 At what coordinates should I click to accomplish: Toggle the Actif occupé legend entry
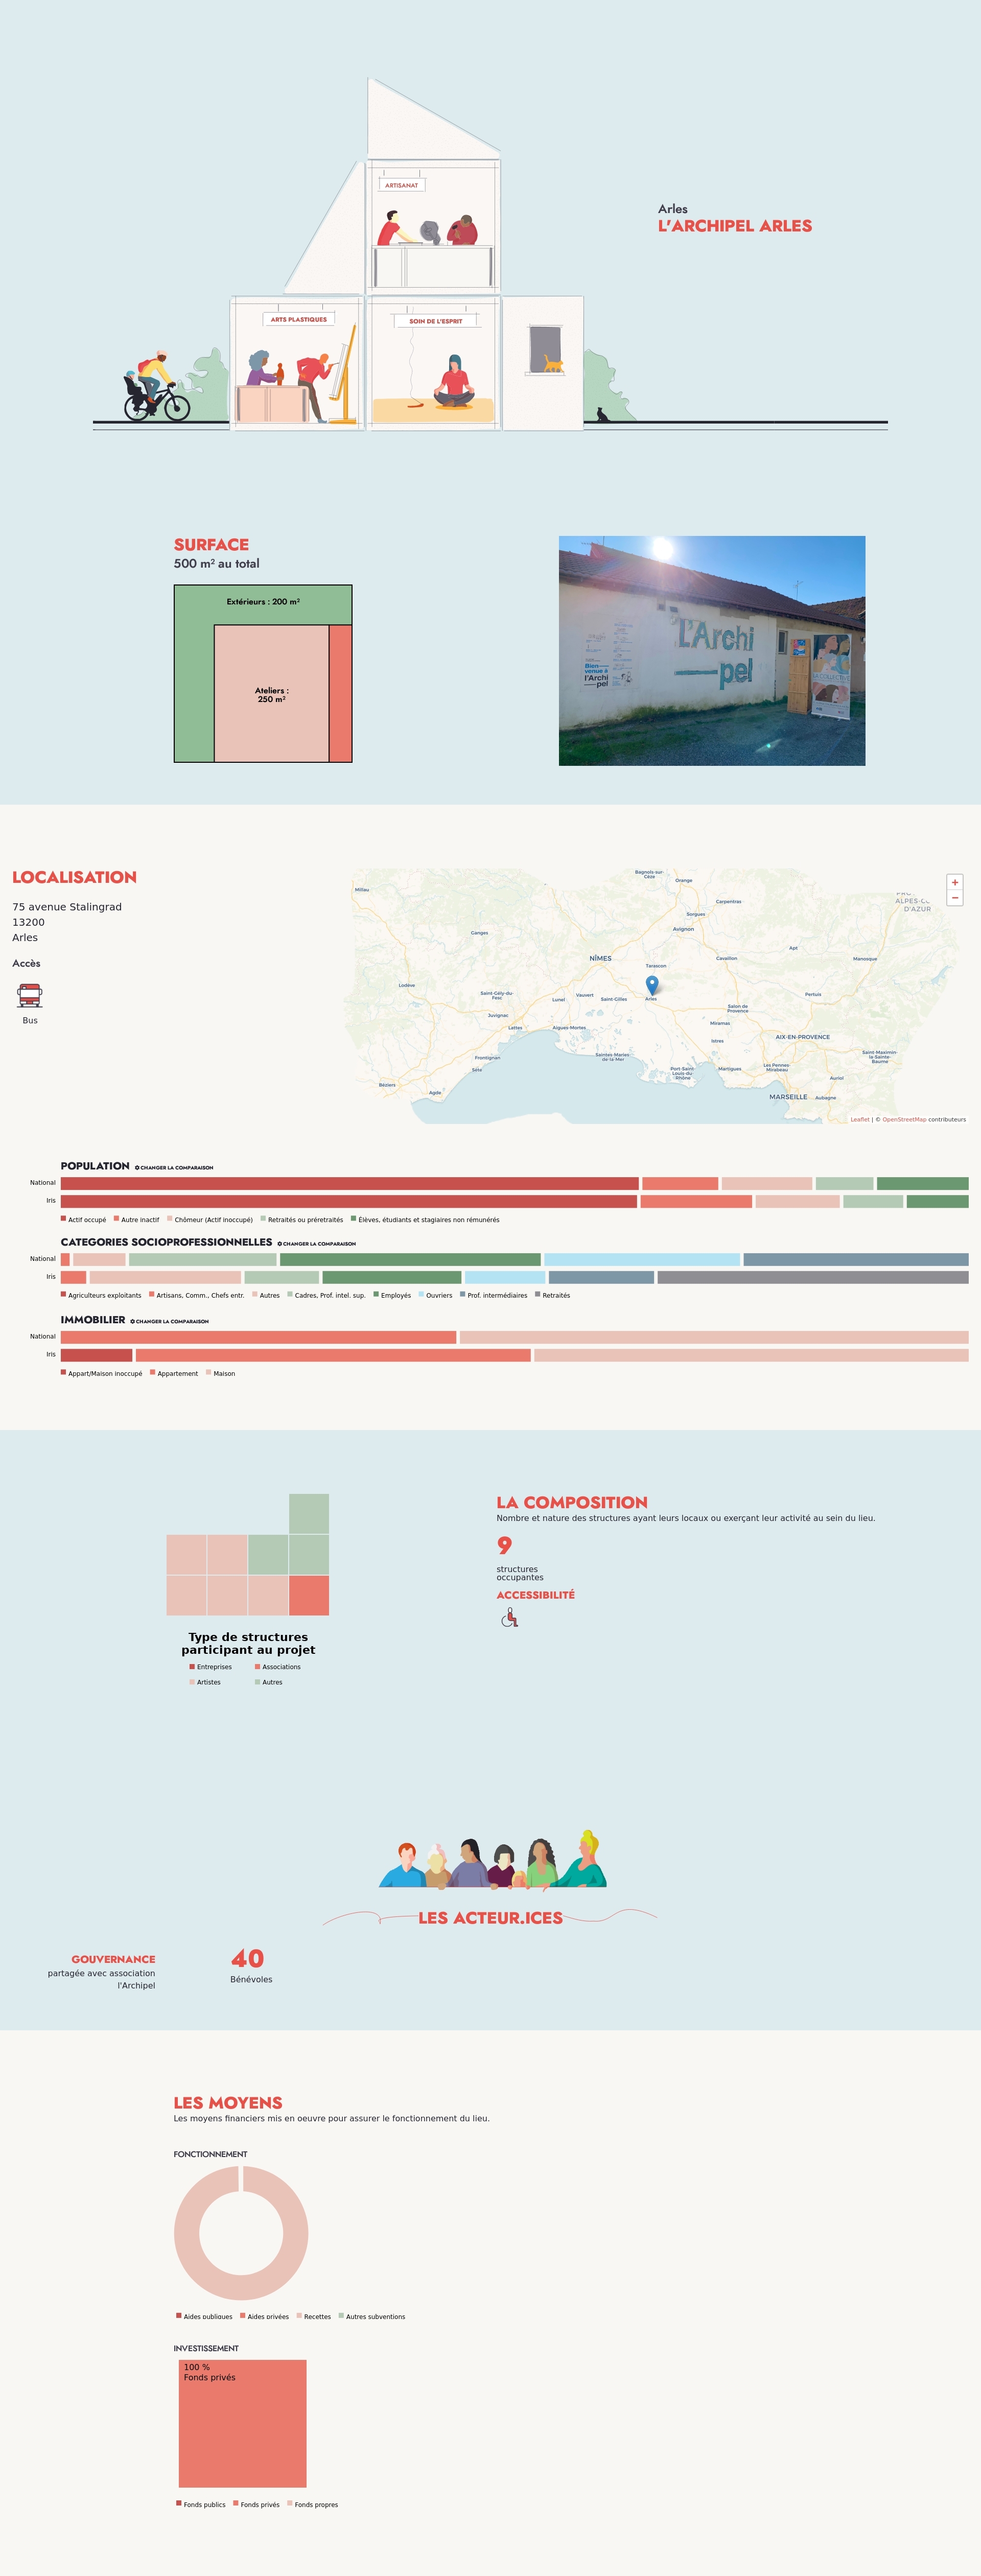(86, 1219)
